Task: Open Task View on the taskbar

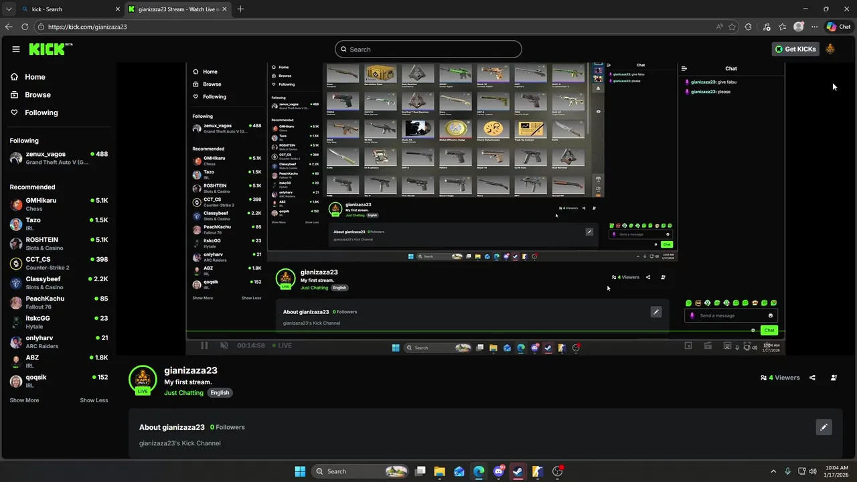Action: [420, 471]
